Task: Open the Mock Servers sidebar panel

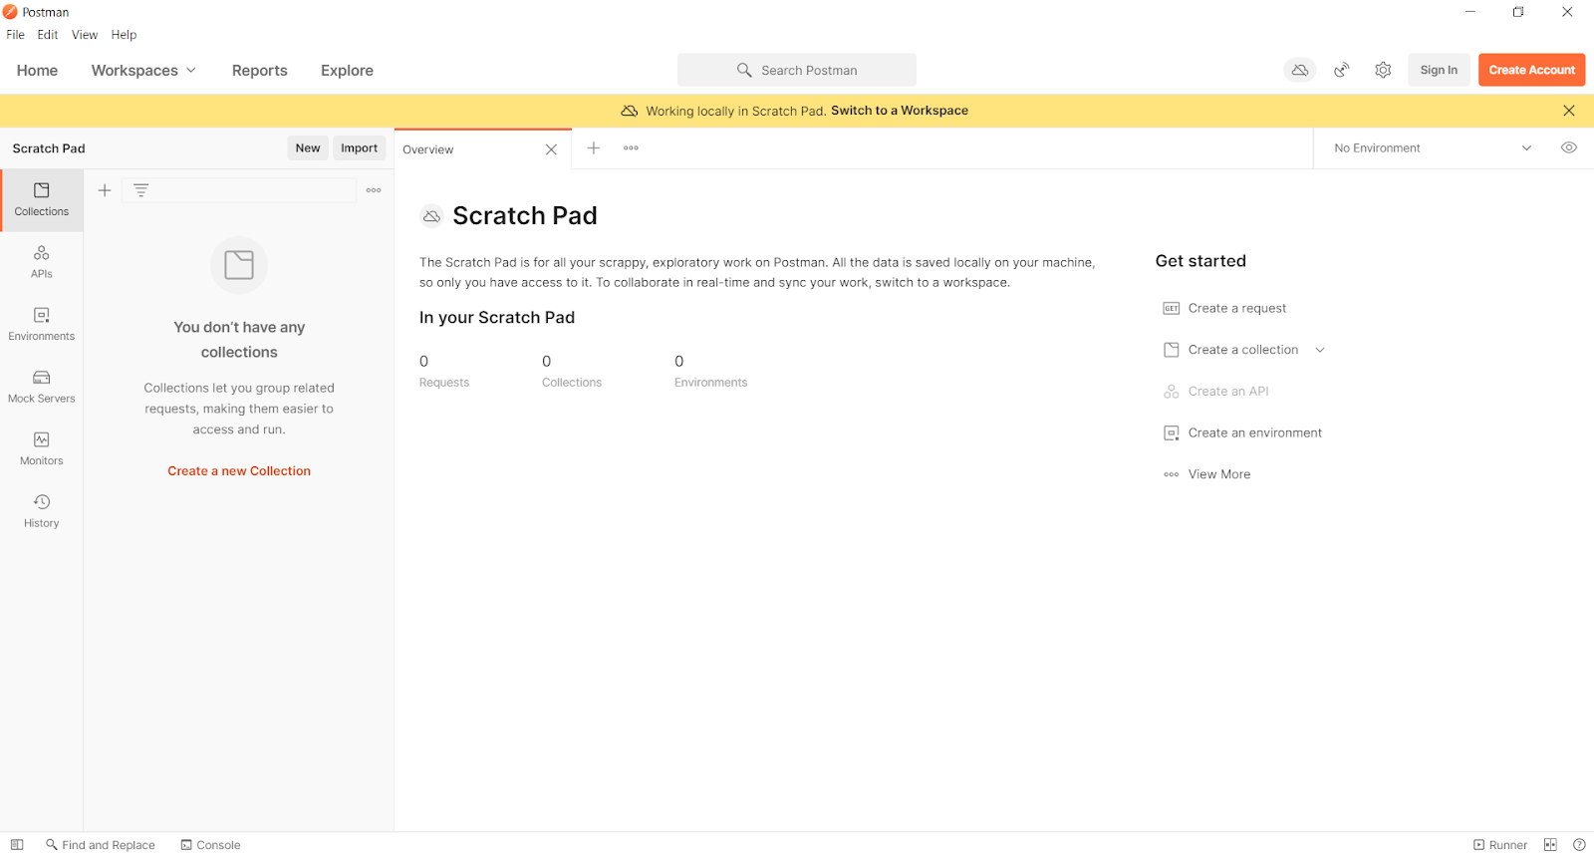Action: pyautogui.click(x=42, y=387)
